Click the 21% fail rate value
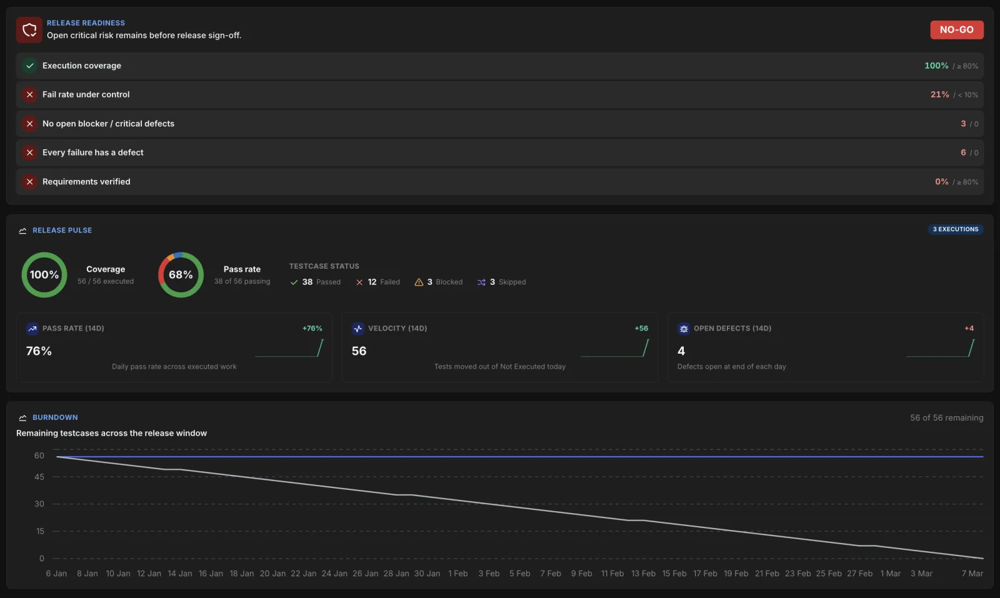The image size is (1000, 598). click(x=939, y=94)
